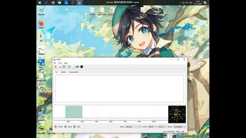
Task: Click the Volume LED indicator
Action: point(55,127)
